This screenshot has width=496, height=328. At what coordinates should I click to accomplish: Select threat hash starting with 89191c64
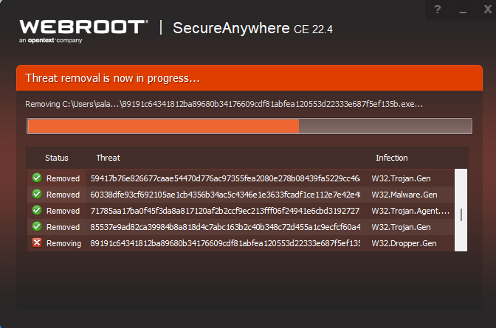pyautogui.click(x=225, y=243)
